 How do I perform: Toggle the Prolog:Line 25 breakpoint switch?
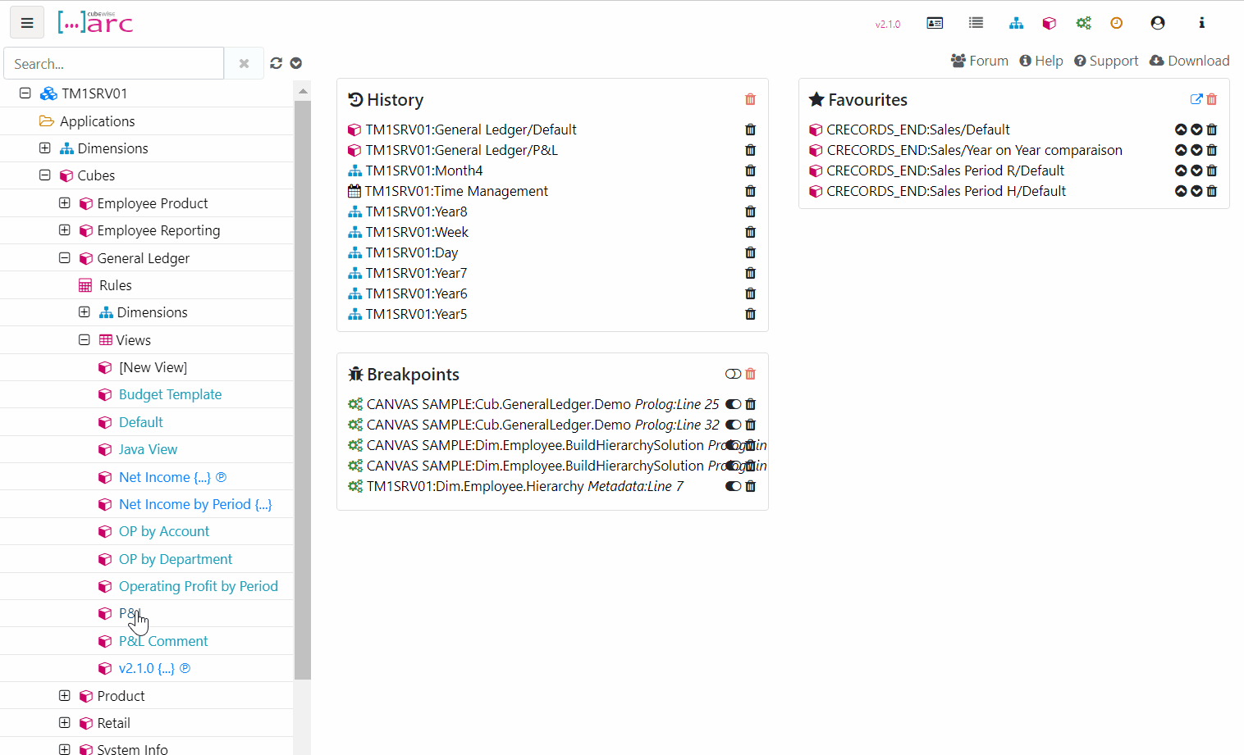[733, 403]
